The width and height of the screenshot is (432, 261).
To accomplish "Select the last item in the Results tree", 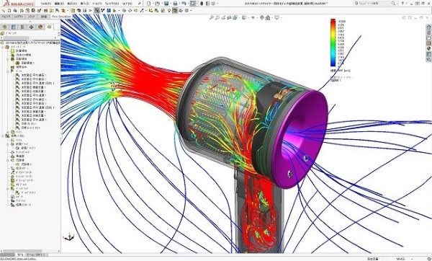I will pyautogui.click(x=21, y=205).
